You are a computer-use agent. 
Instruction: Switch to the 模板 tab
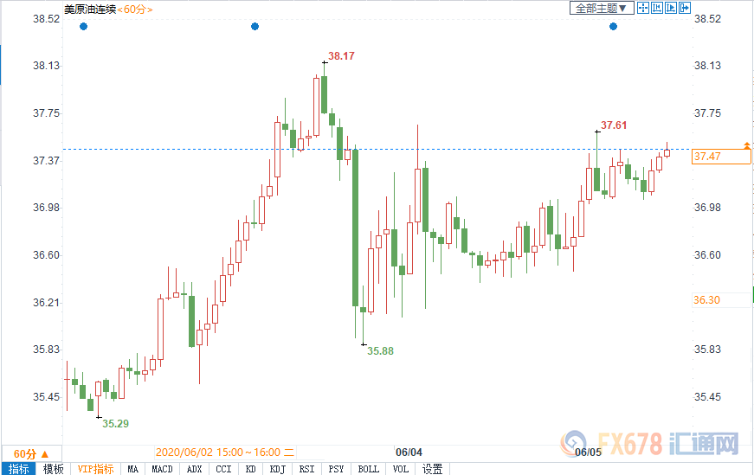click(x=53, y=469)
